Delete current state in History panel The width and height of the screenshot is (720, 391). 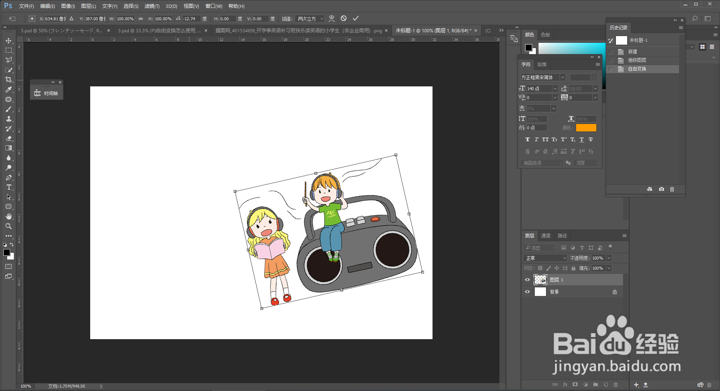point(672,189)
